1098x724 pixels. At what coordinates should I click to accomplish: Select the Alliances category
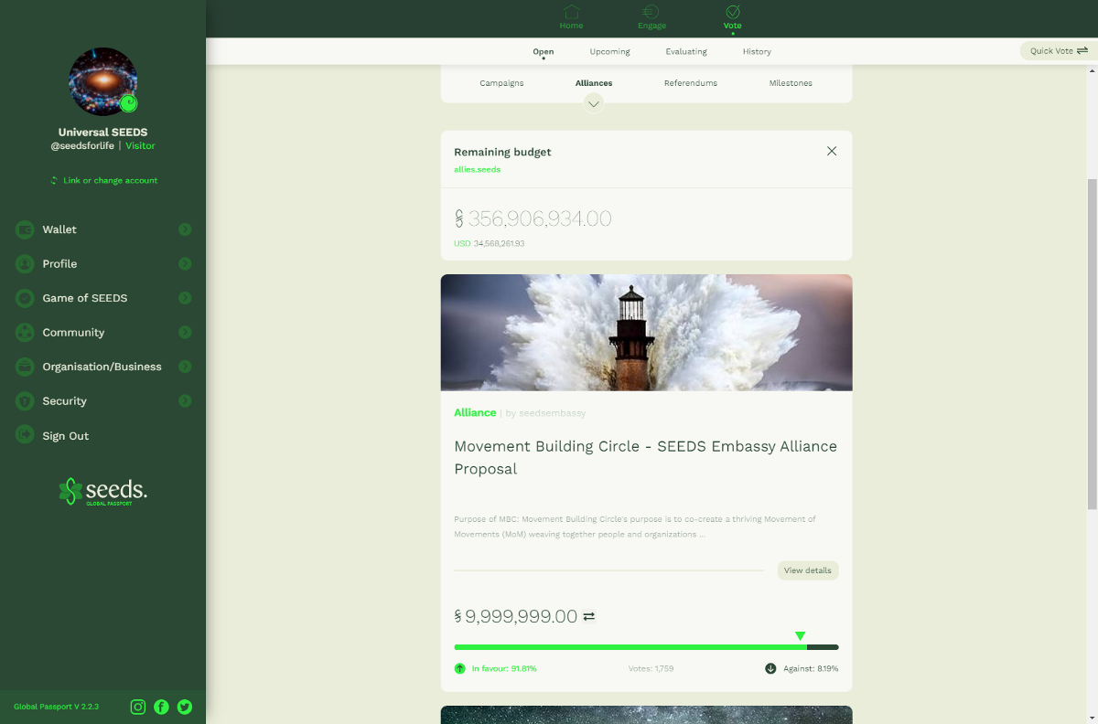coord(594,83)
